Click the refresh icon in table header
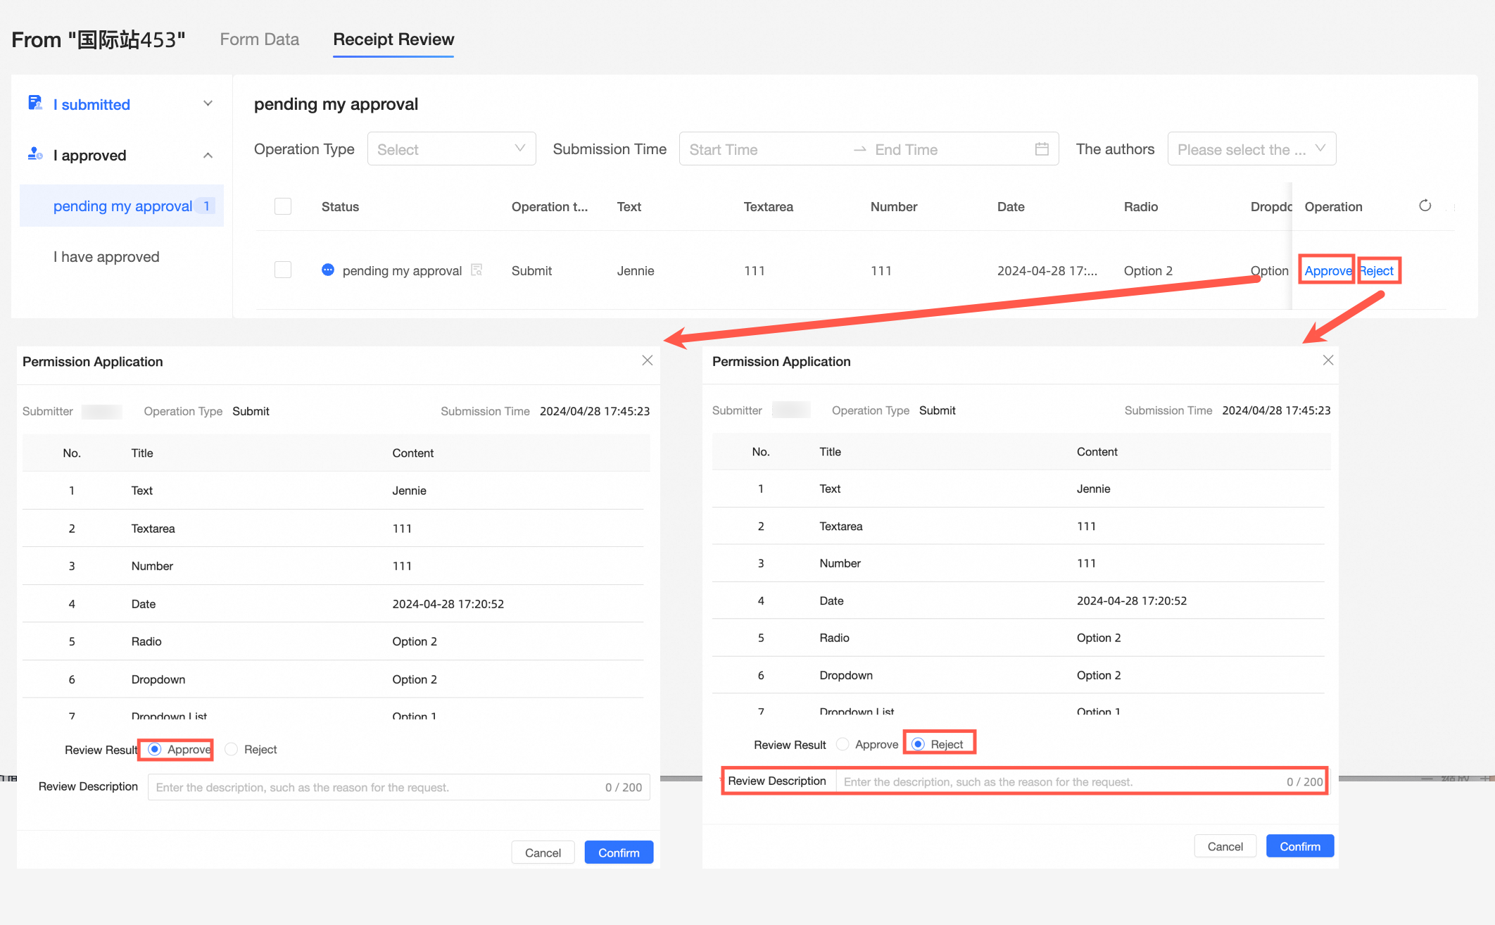The height and width of the screenshot is (925, 1495). 1425,206
